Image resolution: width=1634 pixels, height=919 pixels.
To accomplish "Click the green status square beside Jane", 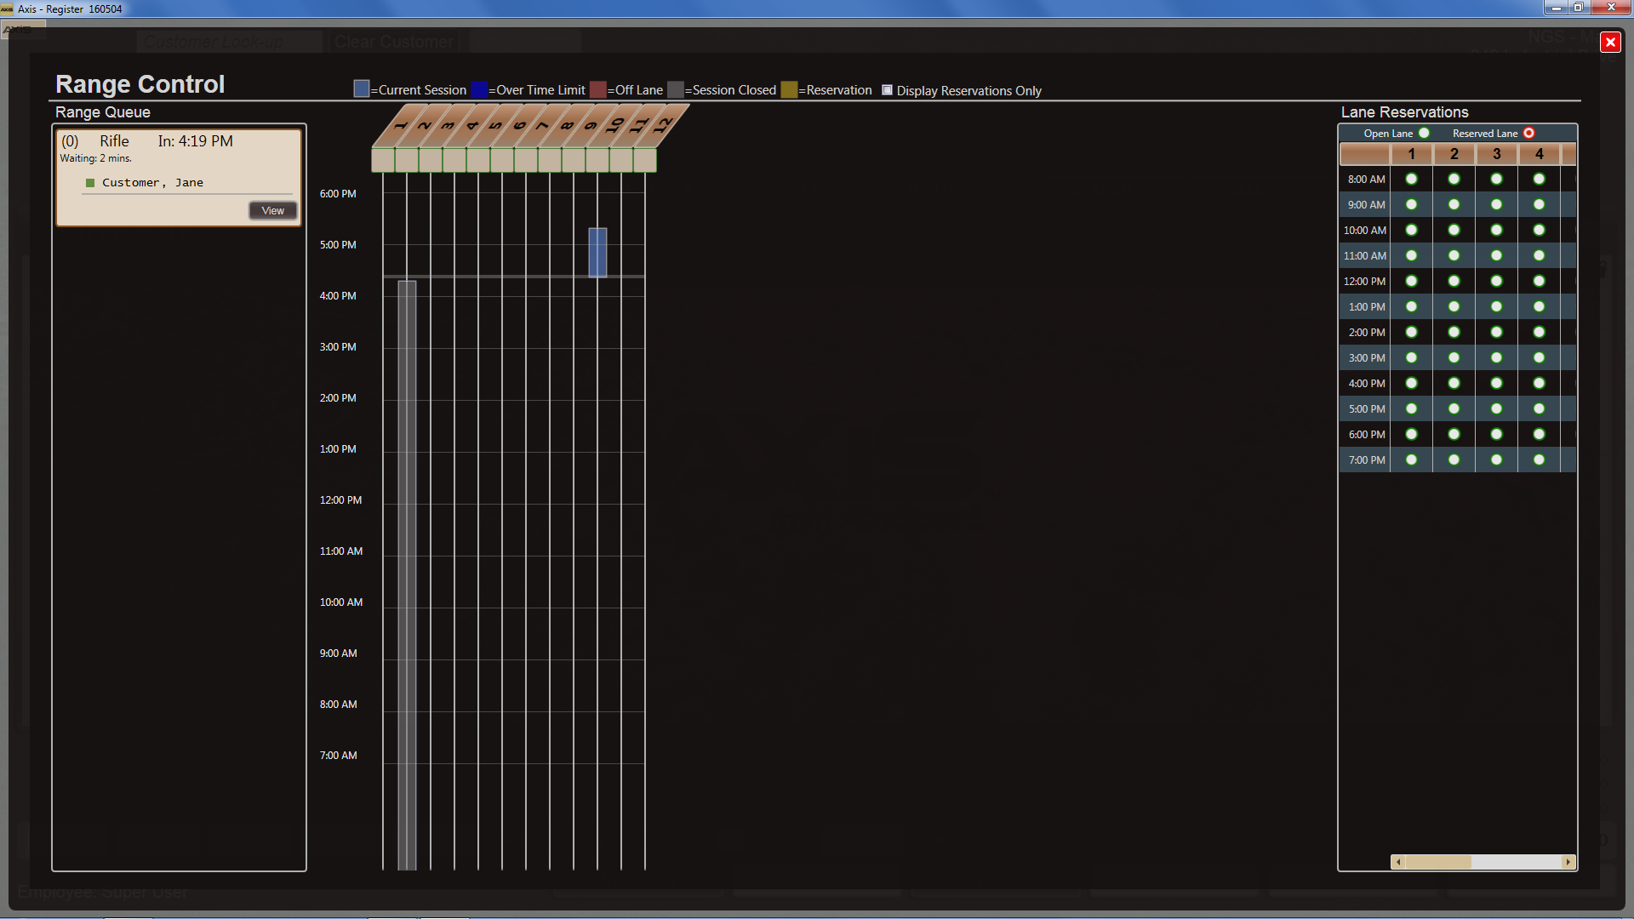I will [x=90, y=183].
